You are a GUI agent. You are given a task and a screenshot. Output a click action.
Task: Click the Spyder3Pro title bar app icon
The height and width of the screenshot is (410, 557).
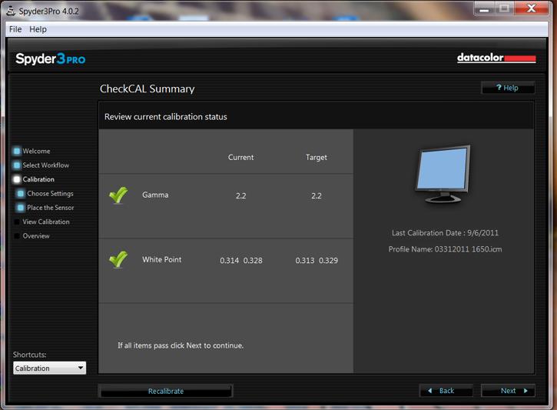11,11
